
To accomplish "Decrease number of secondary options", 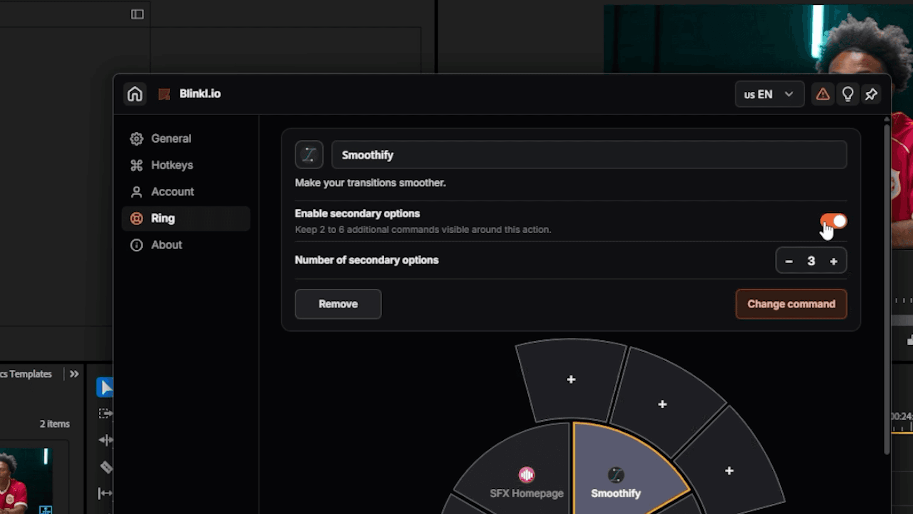I will [x=789, y=261].
